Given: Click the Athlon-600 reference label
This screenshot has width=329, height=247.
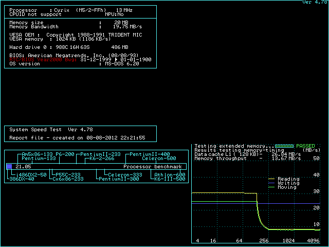Looking at the screenshot, I should click(x=170, y=175).
